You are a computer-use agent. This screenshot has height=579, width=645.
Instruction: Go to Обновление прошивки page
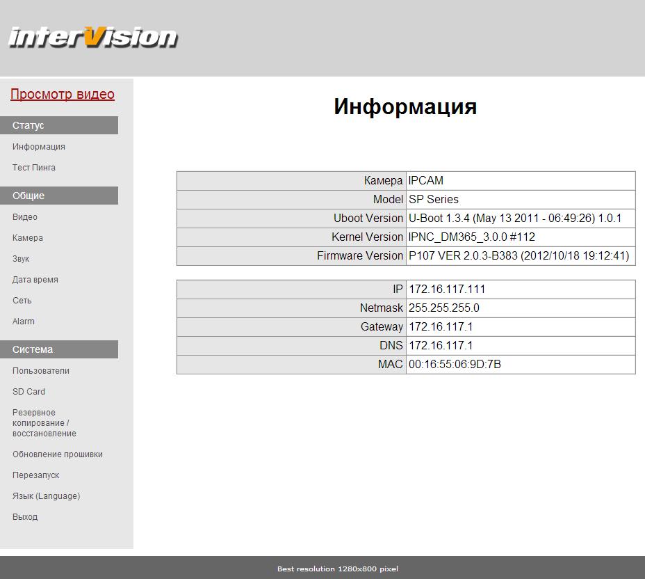[x=58, y=454]
